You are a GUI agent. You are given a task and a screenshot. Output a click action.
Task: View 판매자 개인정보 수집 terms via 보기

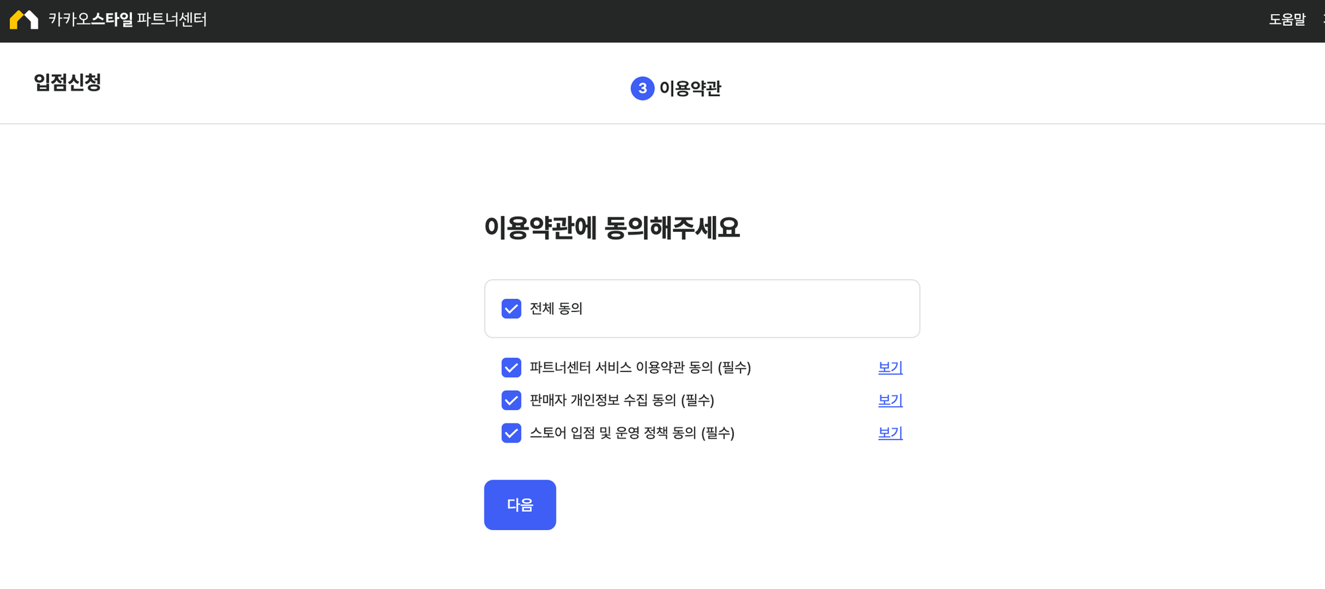coord(890,400)
